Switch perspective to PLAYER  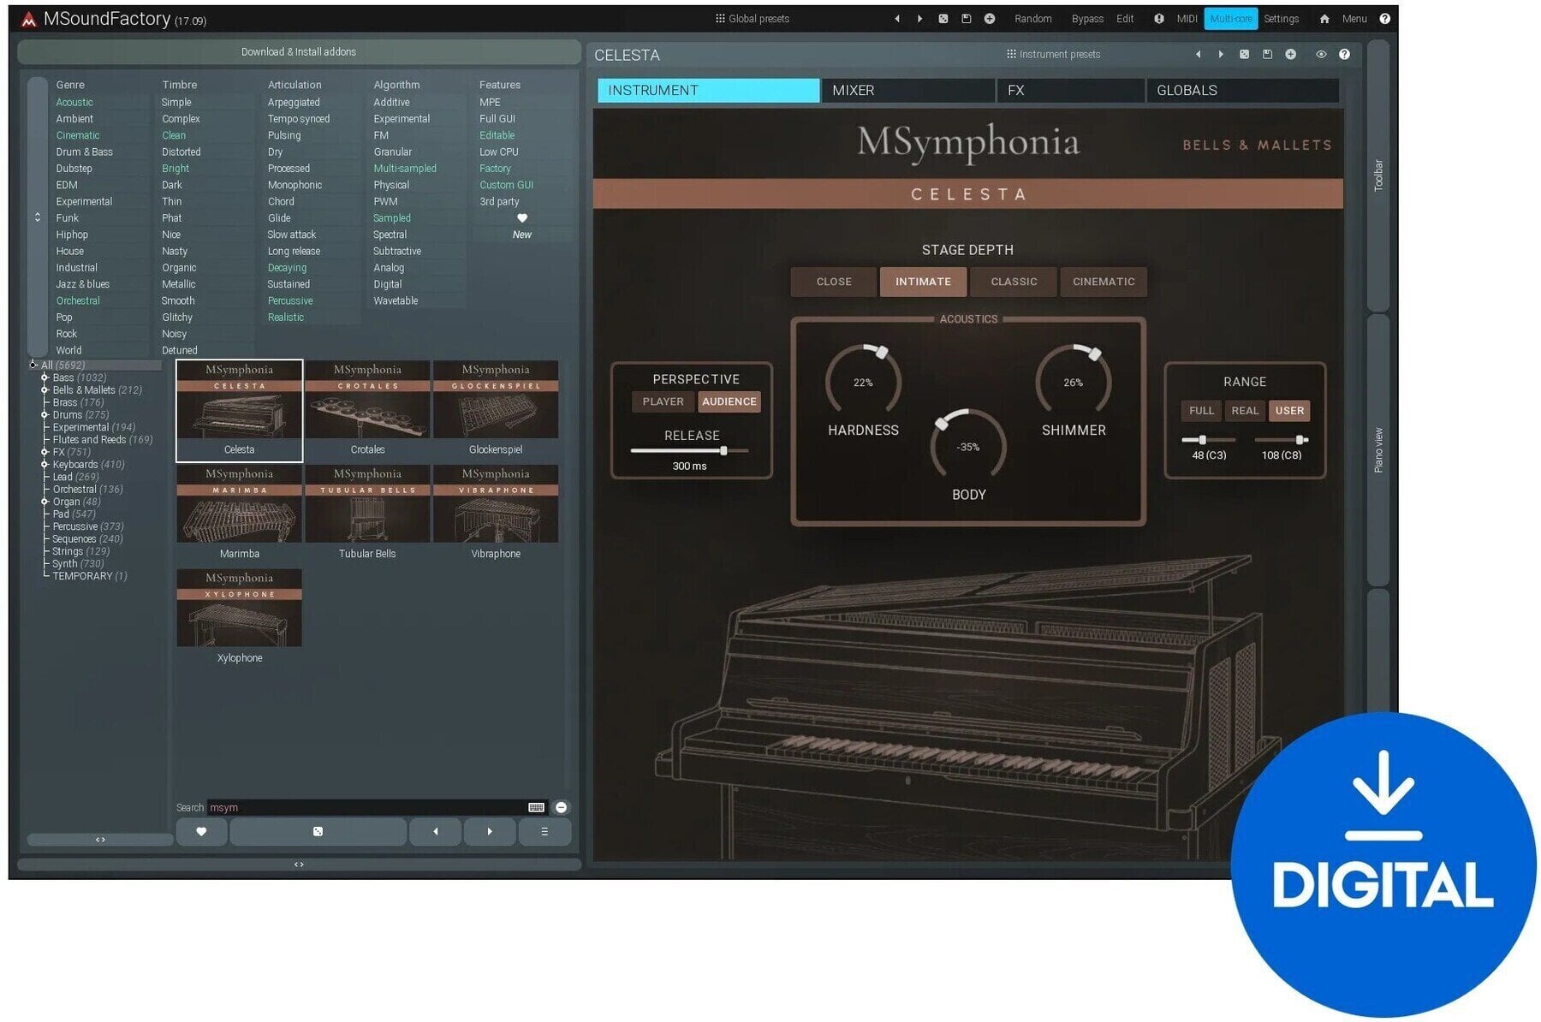(x=663, y=401)
